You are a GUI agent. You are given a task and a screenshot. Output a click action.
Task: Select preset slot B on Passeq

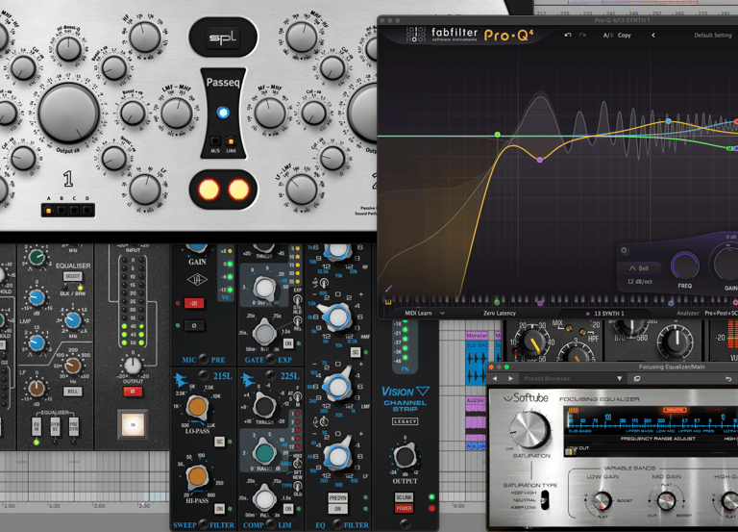coord(61,210)
